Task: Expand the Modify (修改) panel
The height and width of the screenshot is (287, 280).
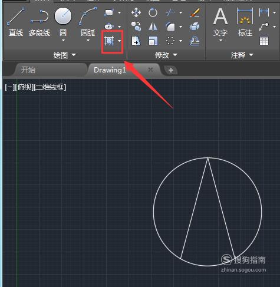Action: point(166,55)
